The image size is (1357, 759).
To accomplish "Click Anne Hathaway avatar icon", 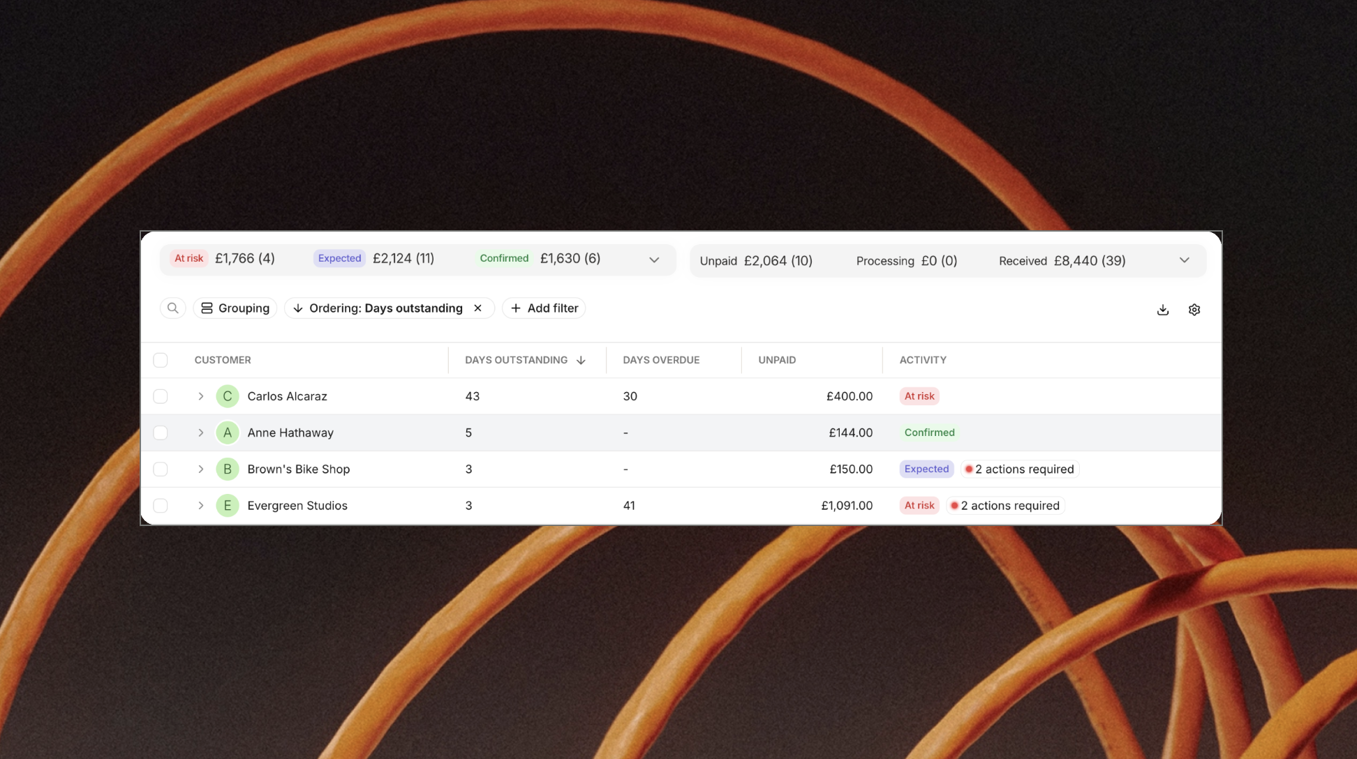I will click(227, 433).
